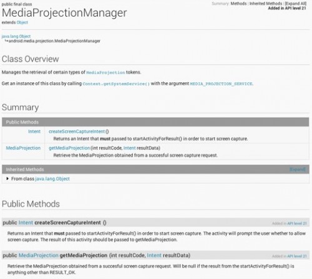Image resolution: width=312 pixels, height=279 pixels.
Task: Expand the java.lang.Object inherited methods triangle
Action: (x=7, y=179)
